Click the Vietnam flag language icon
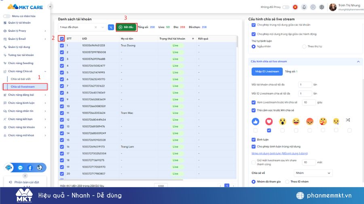Image resolution: width=364 pixels, height=204 pixels. pyautogui.click(x=295, y=7)
